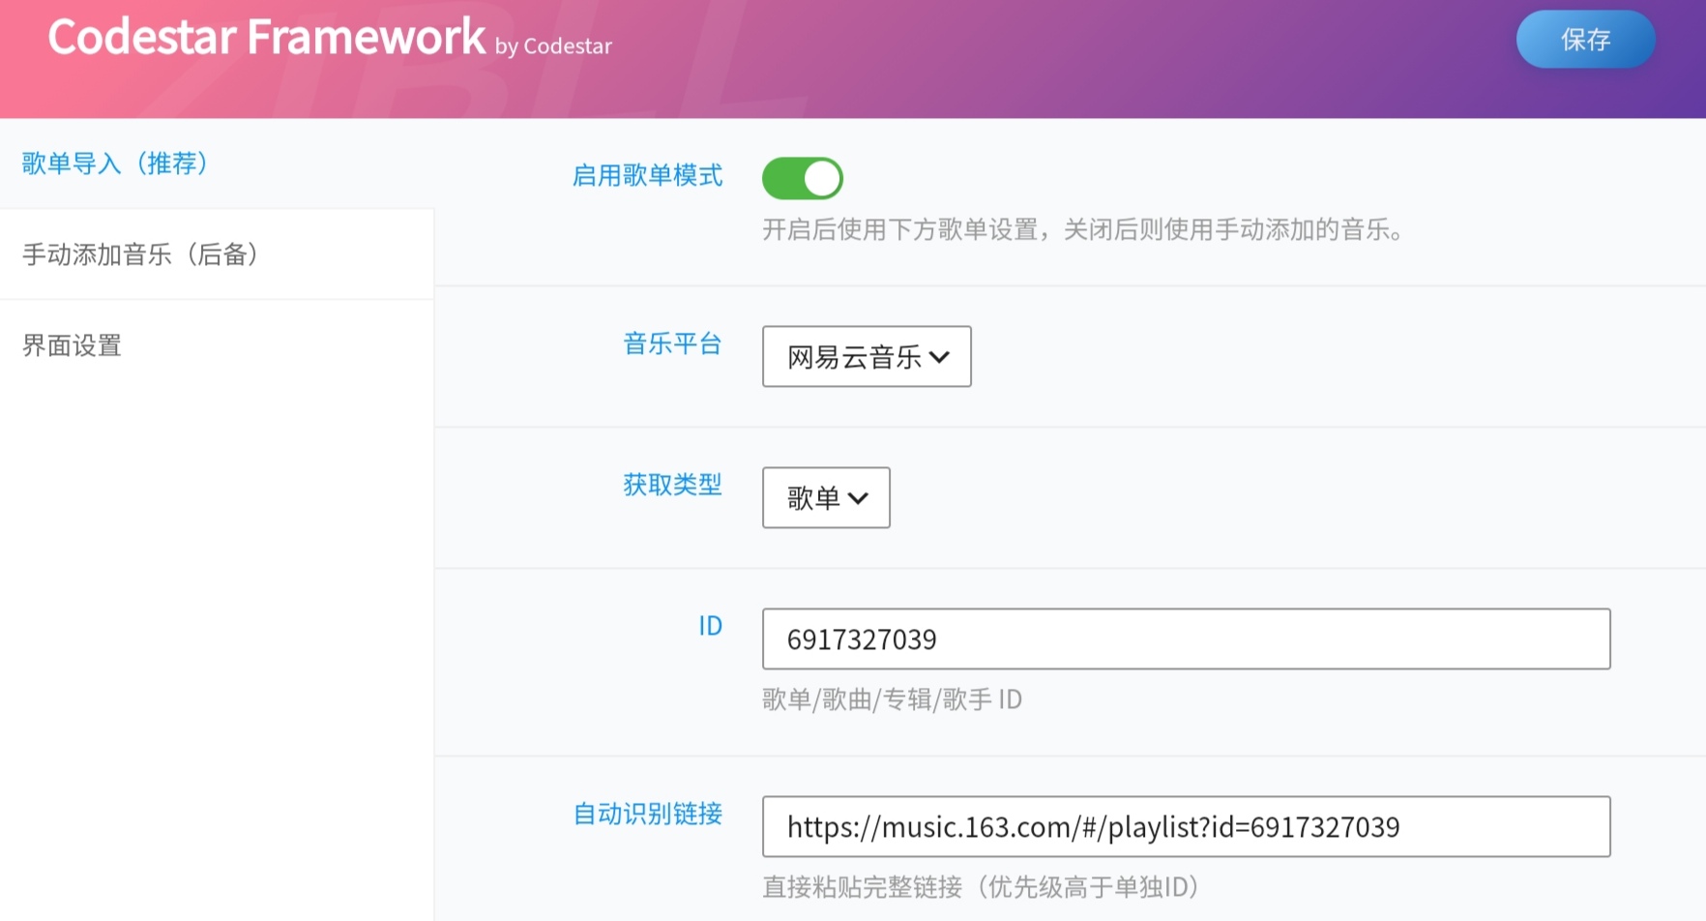Open the 获取类型 dropdown showing 歌单

(826, 498)
